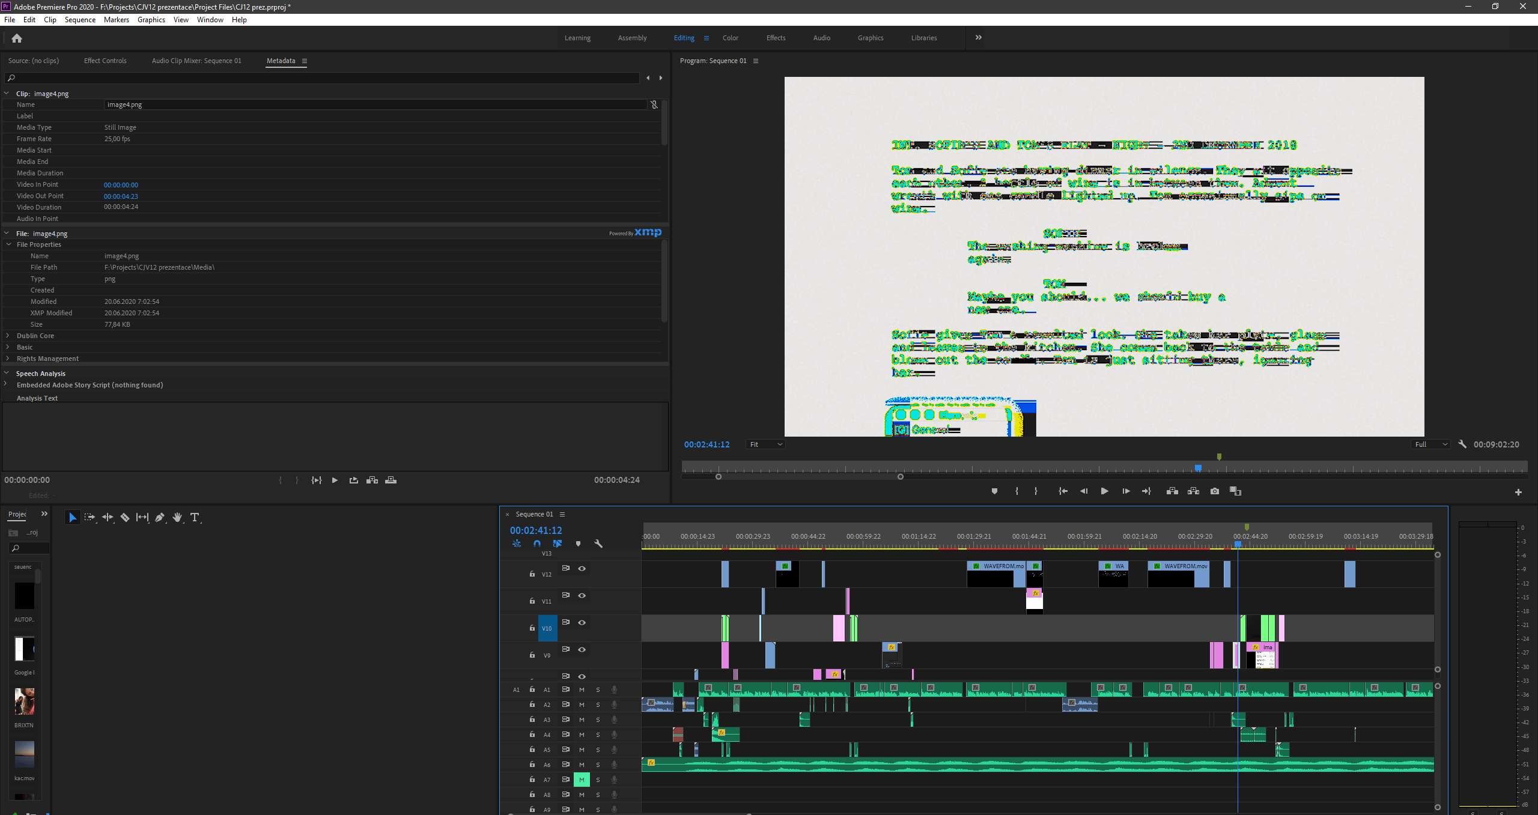Open the Full playback resolution dropdown

[1430, 444]
